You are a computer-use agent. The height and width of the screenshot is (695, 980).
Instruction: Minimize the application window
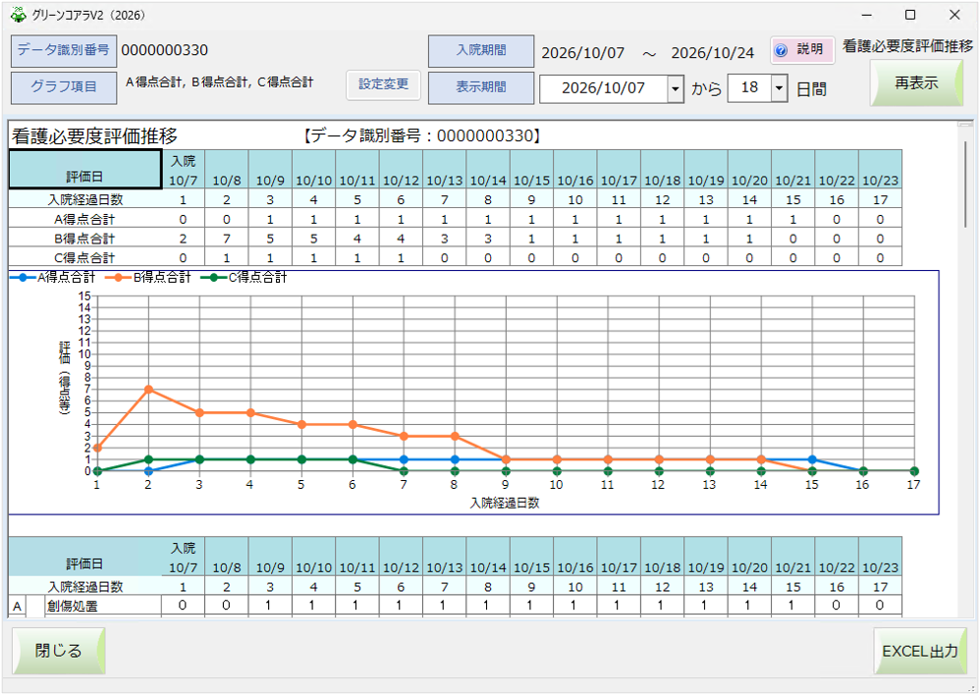click(867, 15)
